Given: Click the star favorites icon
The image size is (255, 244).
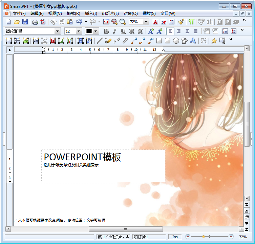Looking at the screenshot, I should [x=214, y=41].
